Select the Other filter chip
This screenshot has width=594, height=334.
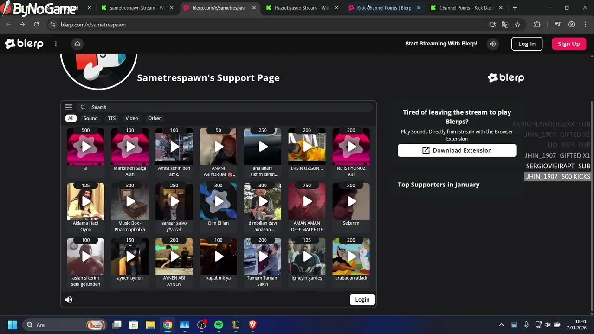click(x=155, y=118)
